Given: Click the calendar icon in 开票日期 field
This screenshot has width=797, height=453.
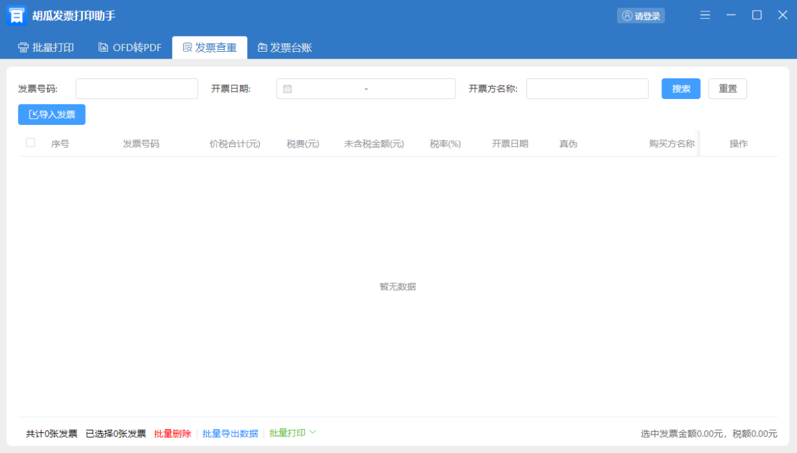Looking at the screenshot, I should 288,89.
